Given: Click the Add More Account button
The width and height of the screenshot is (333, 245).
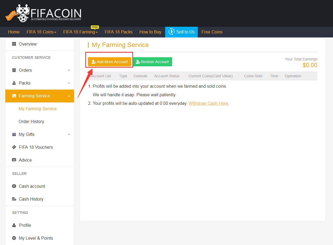Looking at the screenshot, I should coord(110,62).
